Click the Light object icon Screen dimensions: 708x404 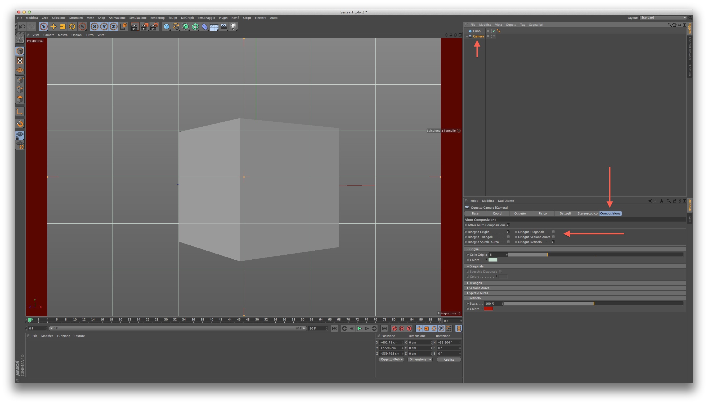[233, 27]
